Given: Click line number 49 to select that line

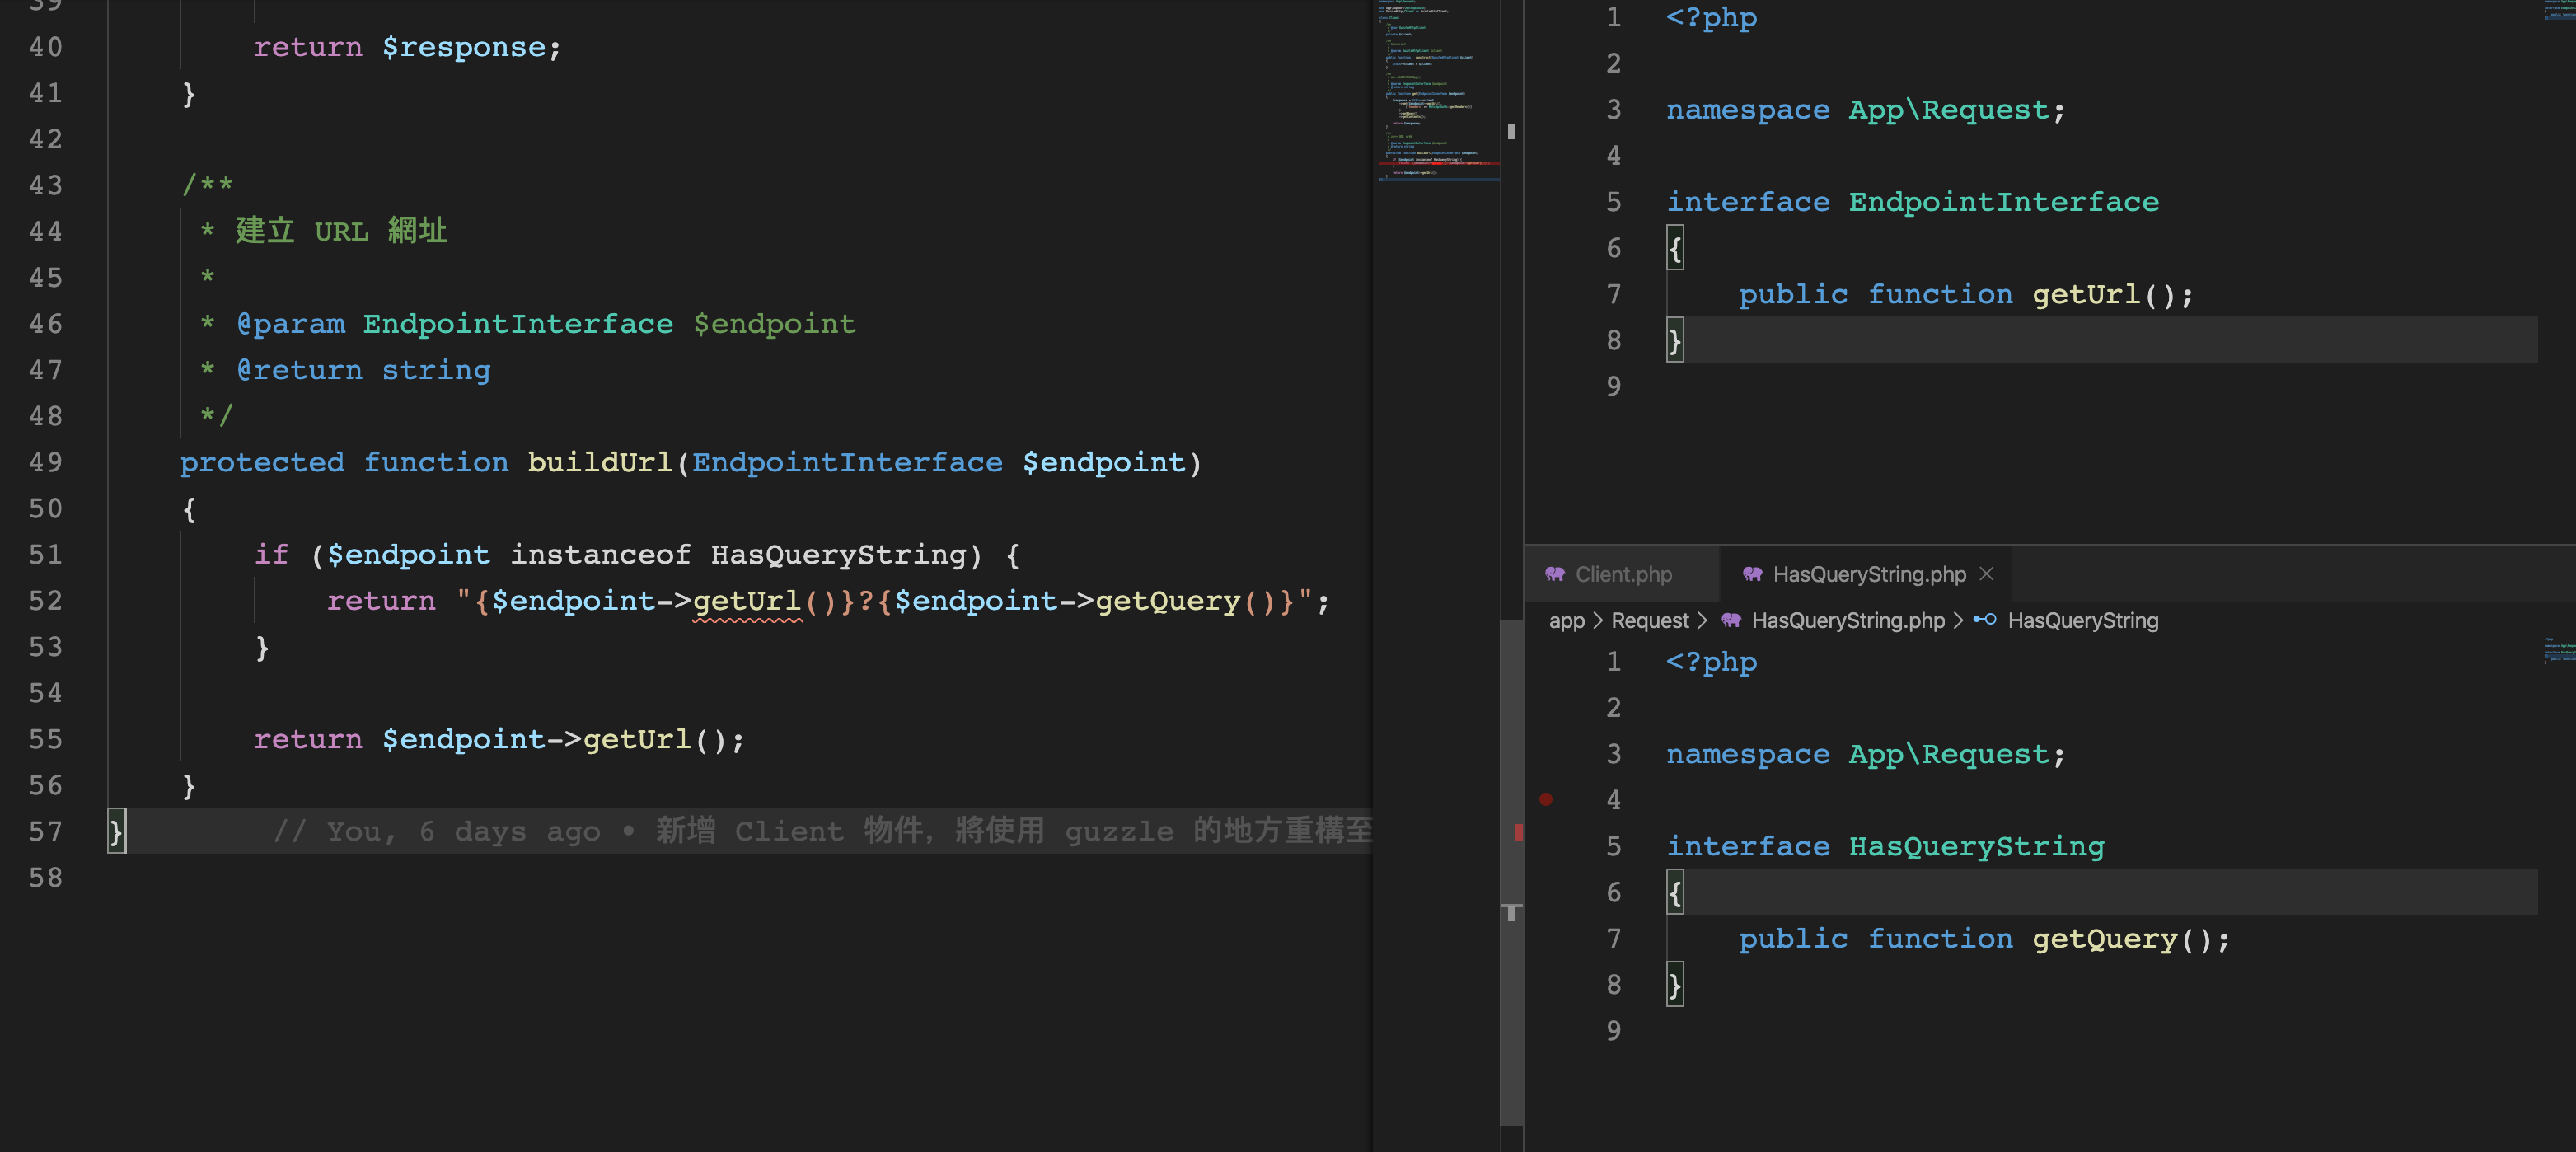Looking at the screenshot, I should pyautogui.click(x=45, y=462).
